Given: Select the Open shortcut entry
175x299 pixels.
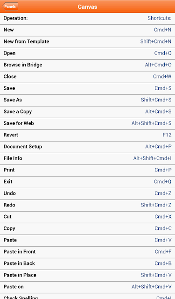Looking at the screenshot, I should click(x=87, y=53).
